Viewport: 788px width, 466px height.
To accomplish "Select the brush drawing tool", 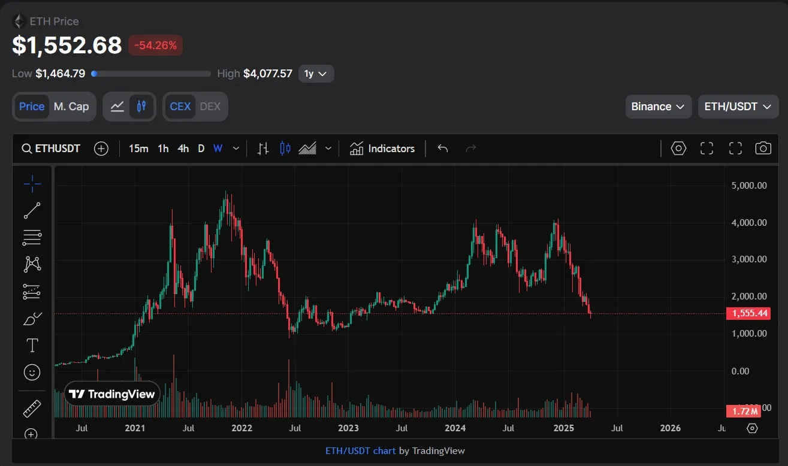I will 32,319.
